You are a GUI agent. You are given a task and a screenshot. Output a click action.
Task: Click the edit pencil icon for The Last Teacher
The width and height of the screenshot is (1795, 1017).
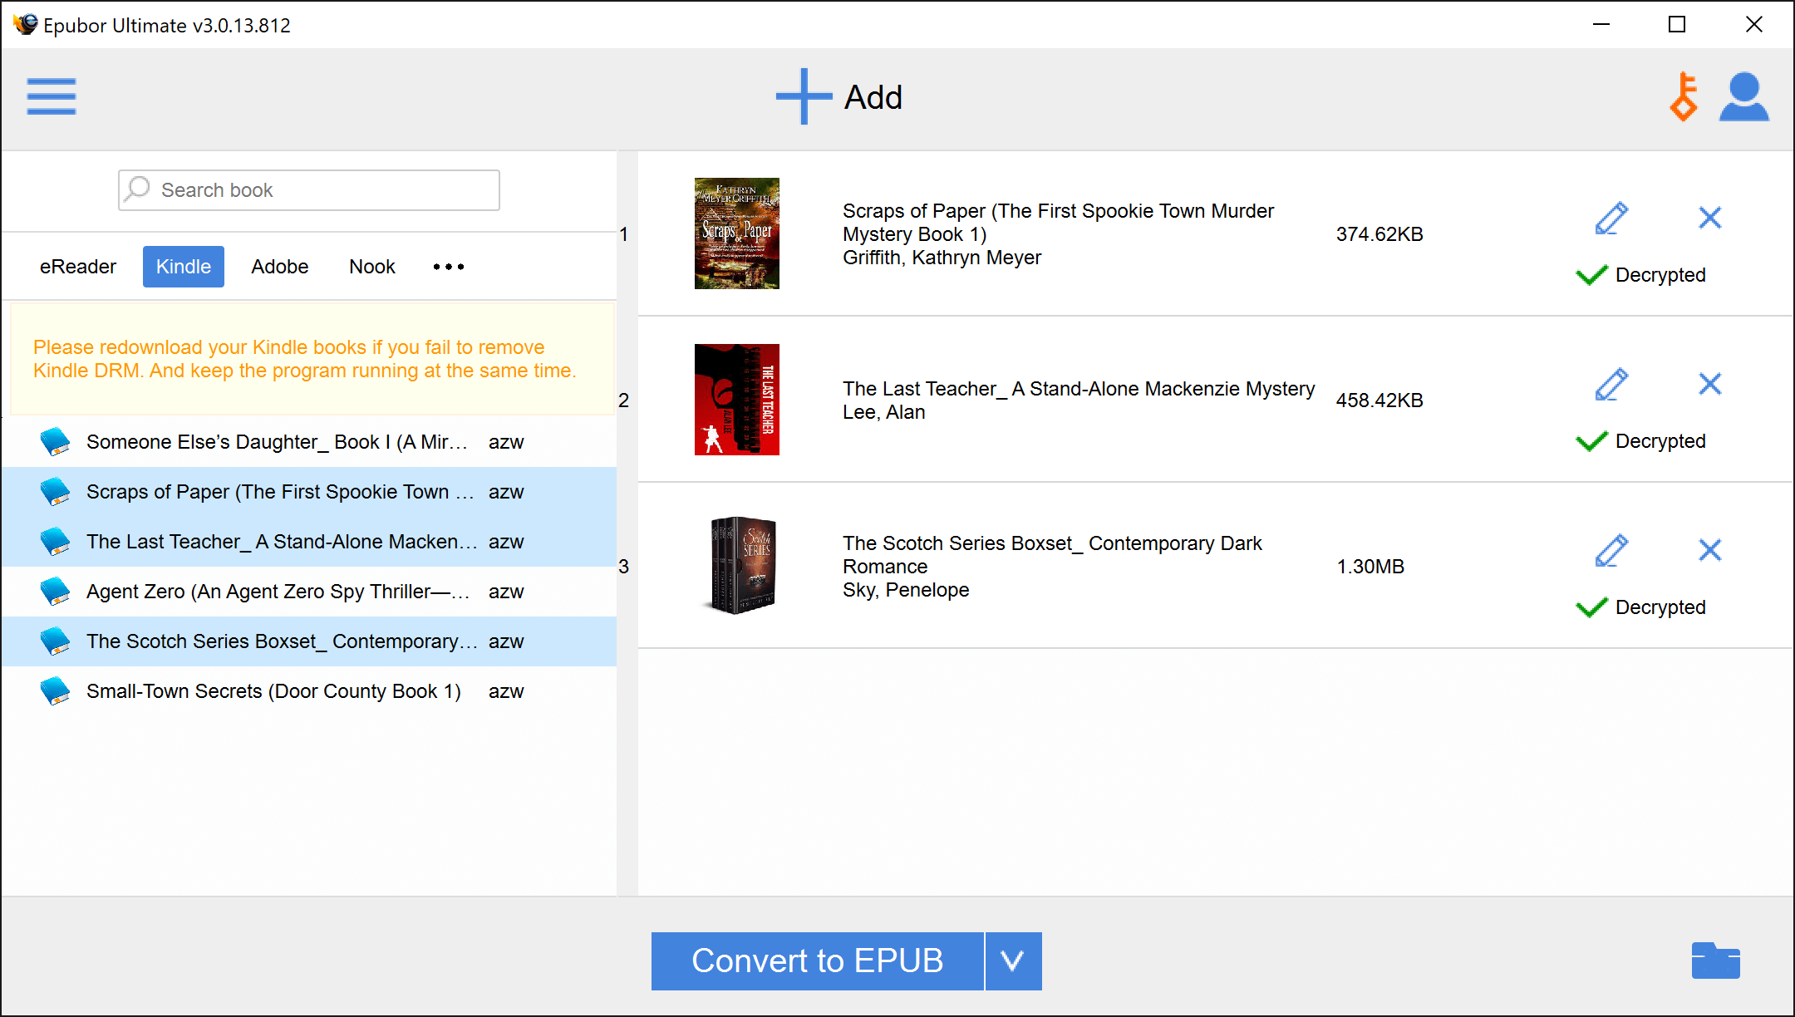[x=1609, y=385]
